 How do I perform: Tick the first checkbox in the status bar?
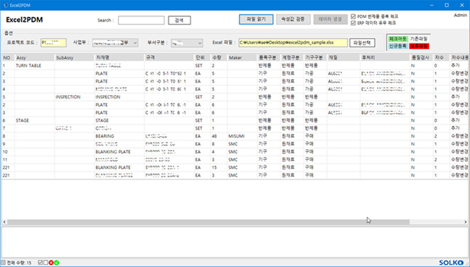click(x=40, y=263)
